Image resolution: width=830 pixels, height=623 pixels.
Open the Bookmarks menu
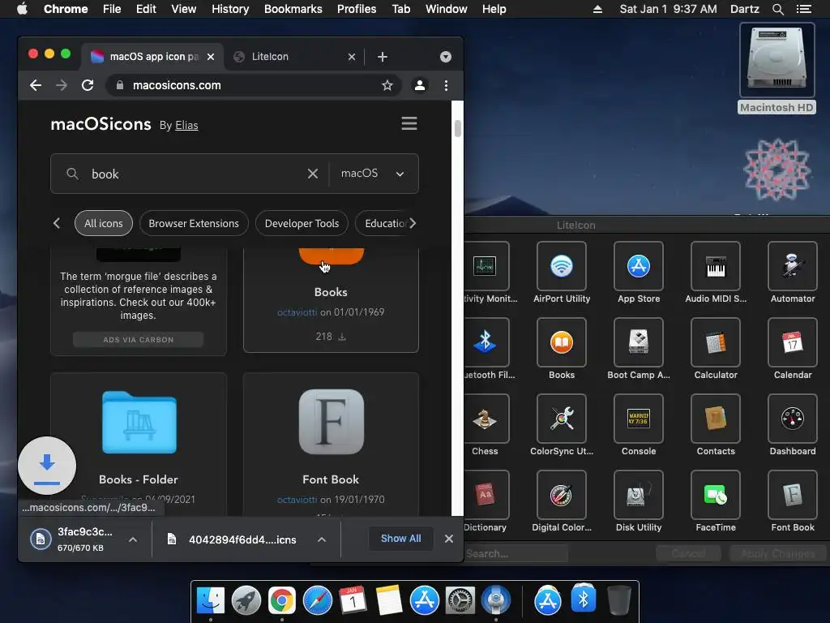pyautogui.click(x=293, y=9)
